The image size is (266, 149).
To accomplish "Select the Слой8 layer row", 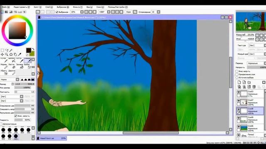I will (x=250, y=111).
